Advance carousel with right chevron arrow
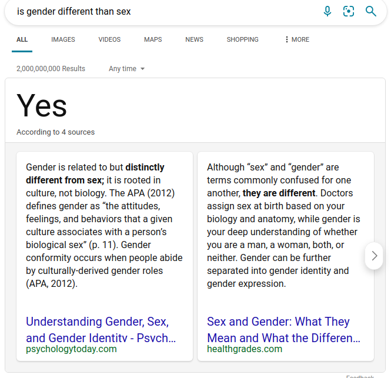This screenshot has width=391, height=378. [374, 256]
